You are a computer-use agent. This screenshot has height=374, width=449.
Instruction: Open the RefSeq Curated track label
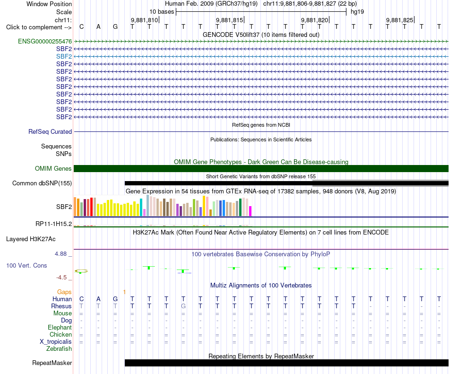pos(50,132)
